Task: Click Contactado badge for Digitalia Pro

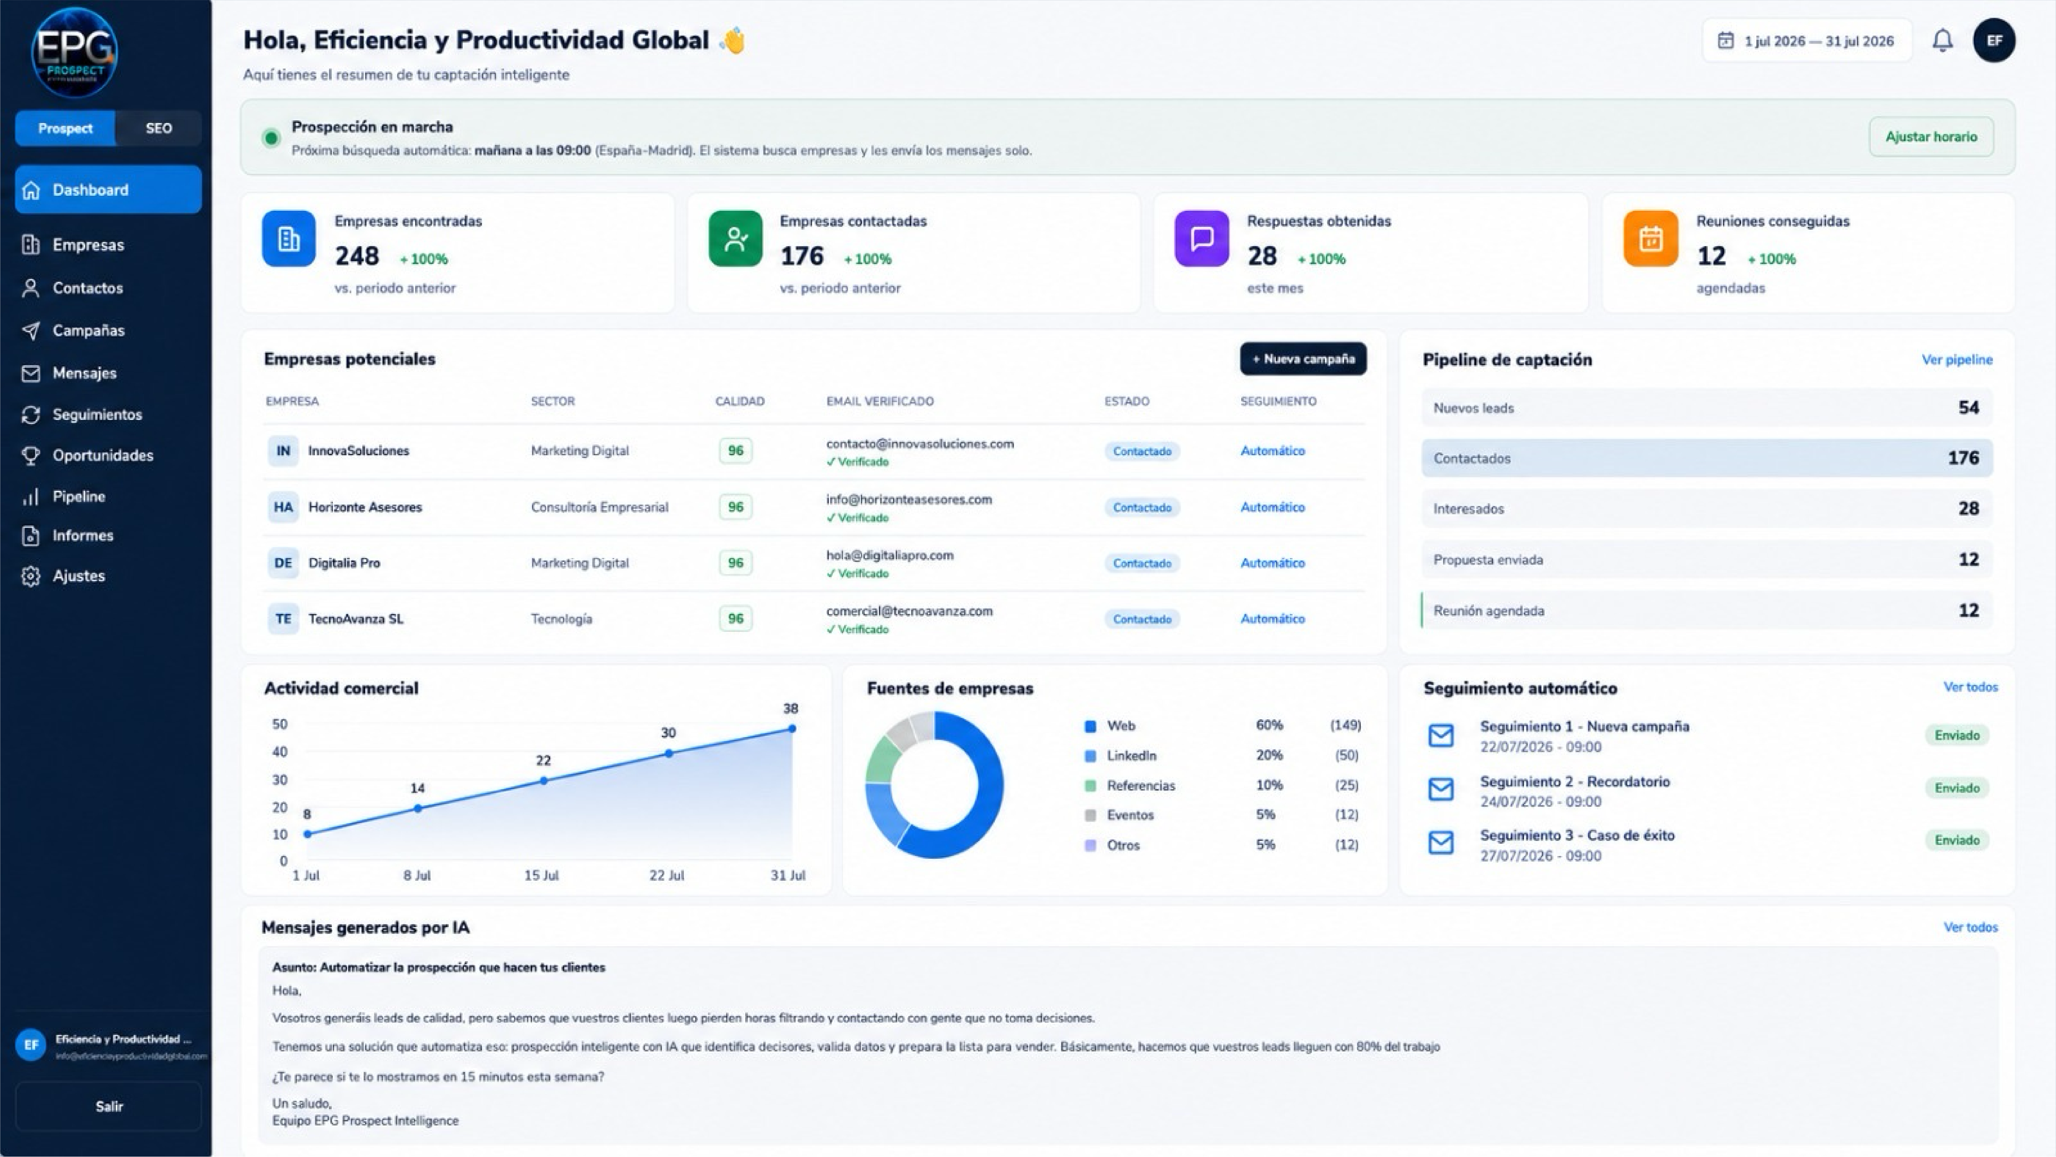Action: pyautogui.click(x=1142, y=563)
